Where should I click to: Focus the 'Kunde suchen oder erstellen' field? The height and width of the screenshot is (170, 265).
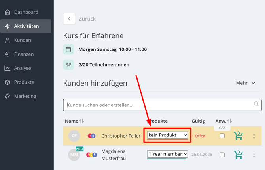162,105
